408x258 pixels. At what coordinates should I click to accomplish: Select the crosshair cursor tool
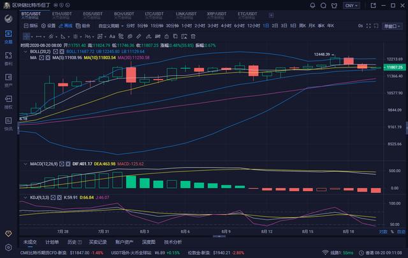point(26,36)
